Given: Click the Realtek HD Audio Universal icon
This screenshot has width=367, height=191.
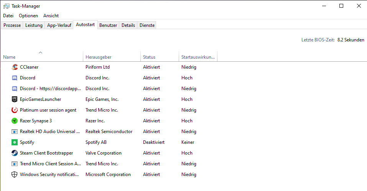Looking at the screenshot, I should coord(15,132).
